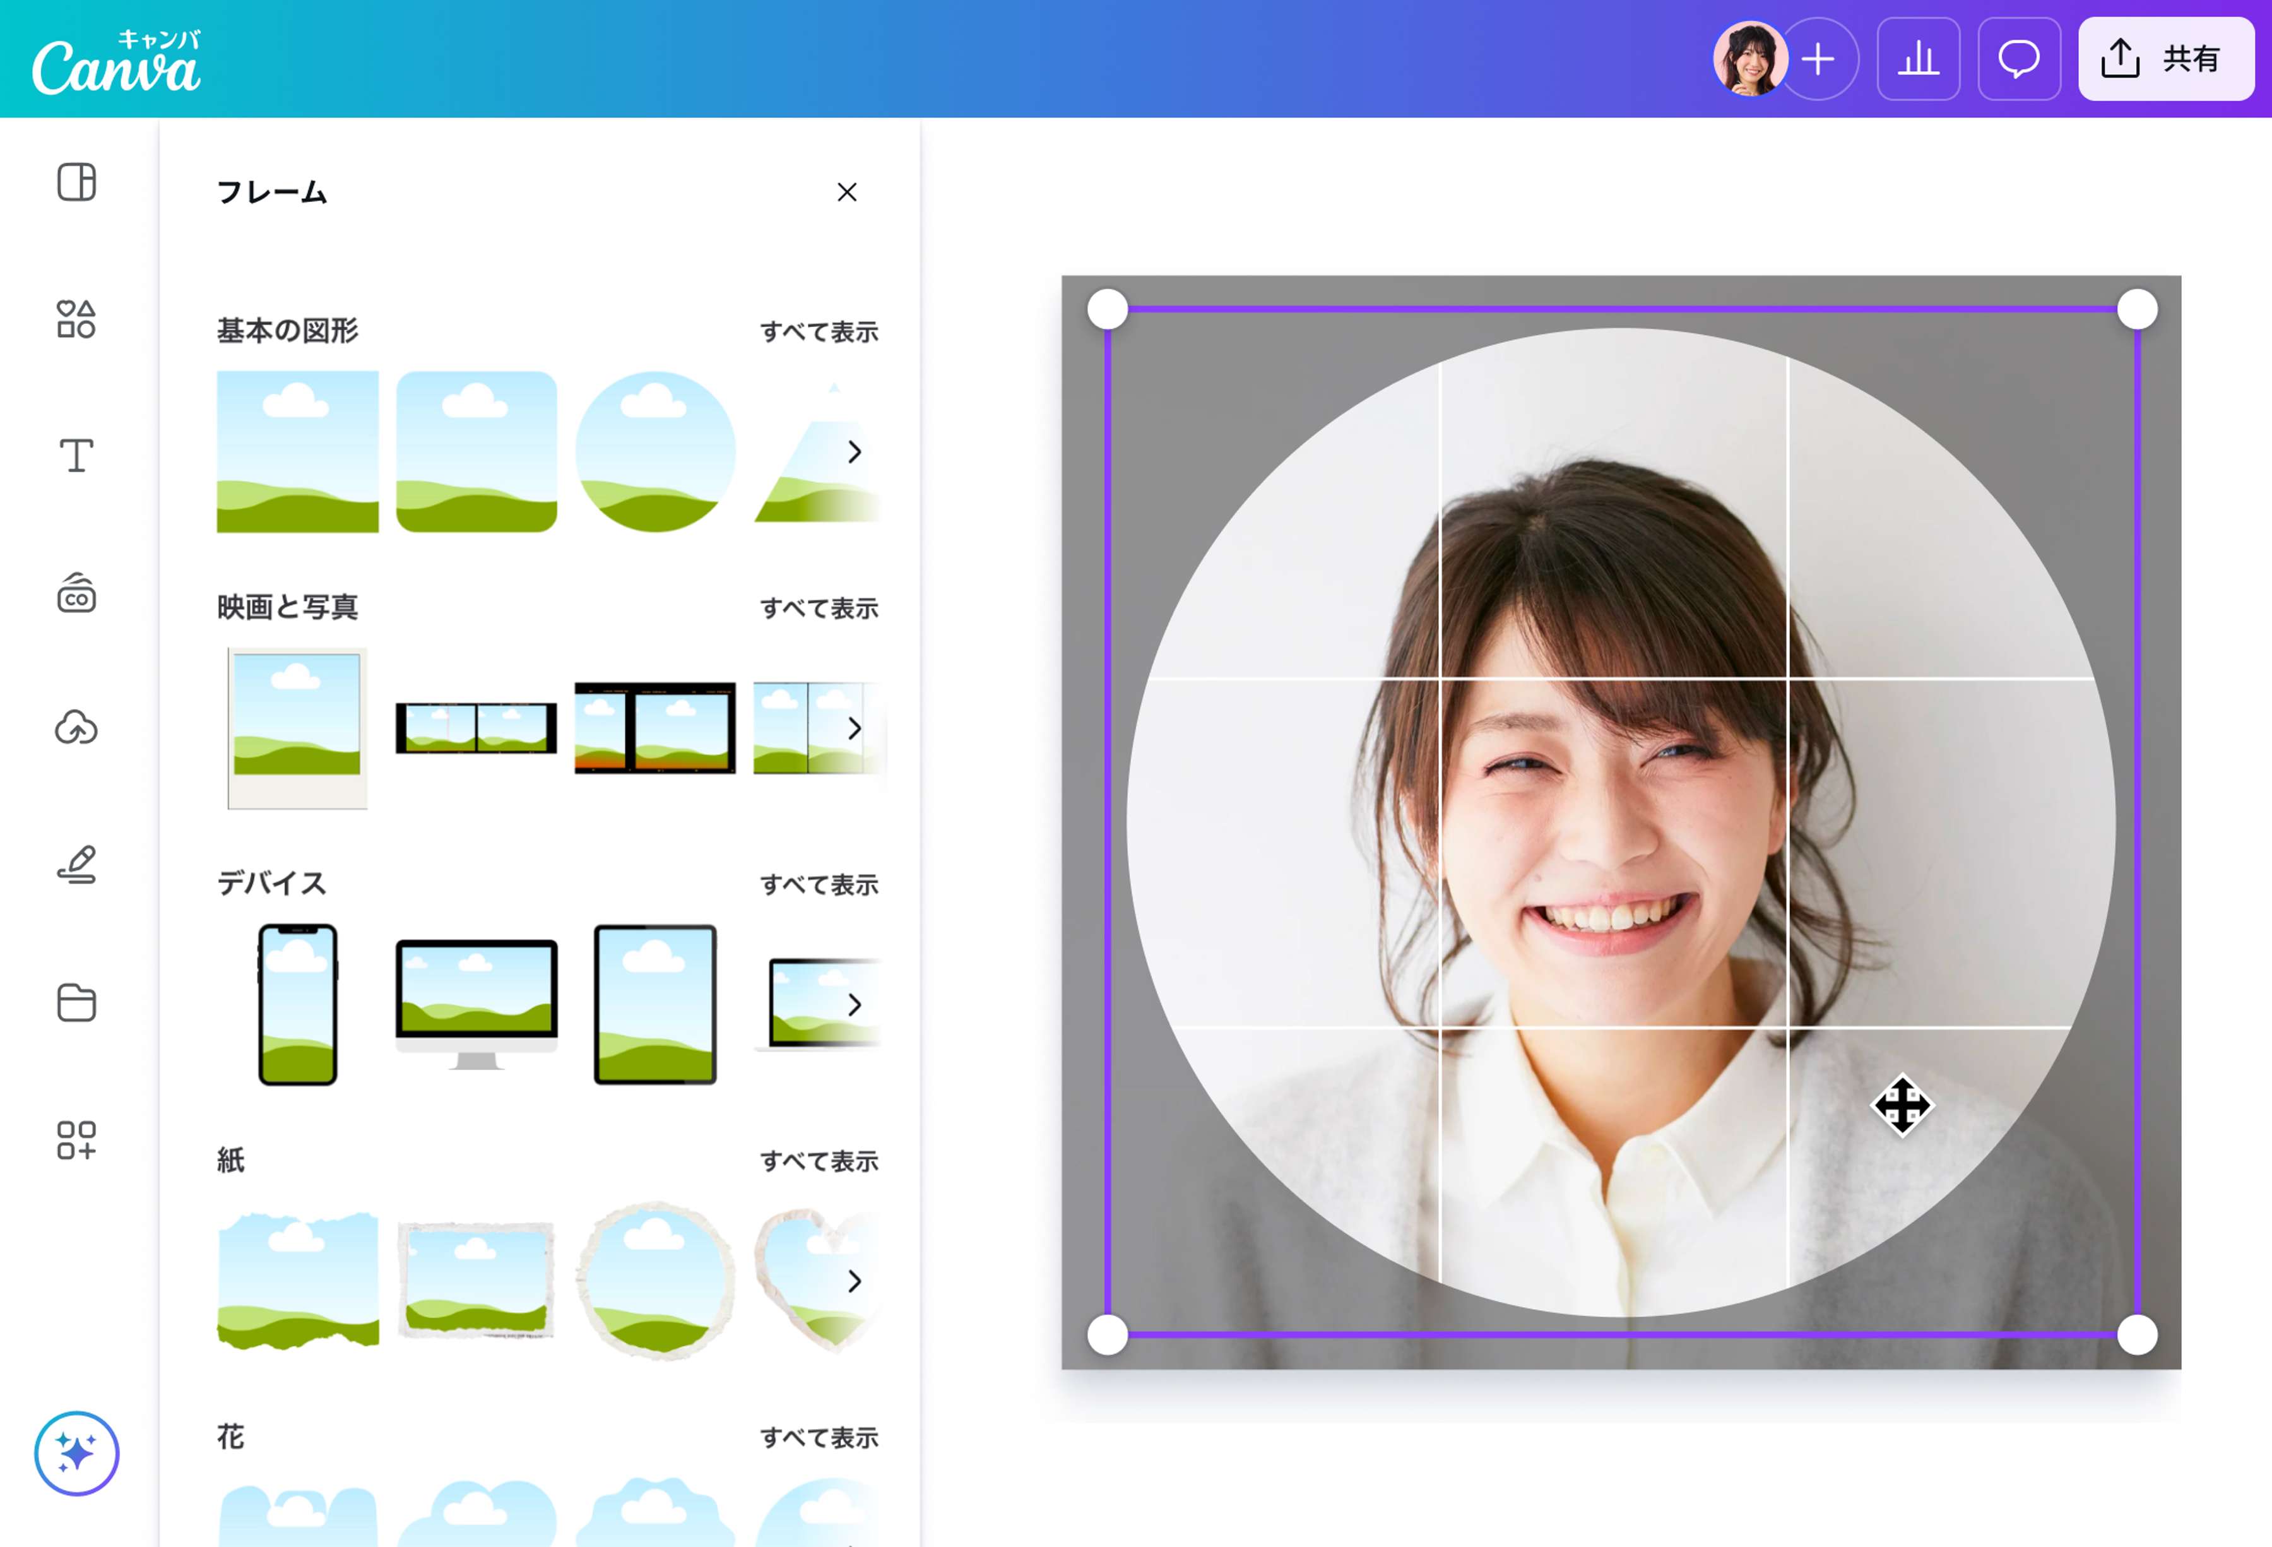Select the polaroid photo frame
The width and height of the screenshot is (2272, 1547).
click(297, 728)
